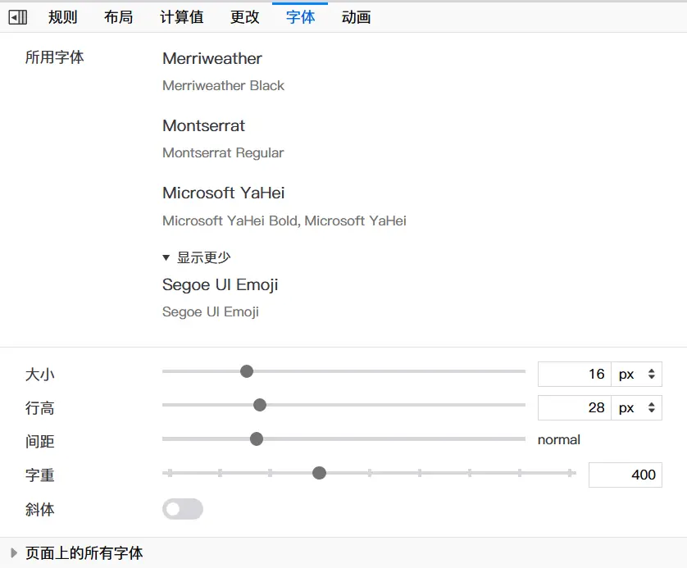687x568 pixels.
Task: Click the font weight value field 400
Action: pyautogui.click(x=626, y=475)
